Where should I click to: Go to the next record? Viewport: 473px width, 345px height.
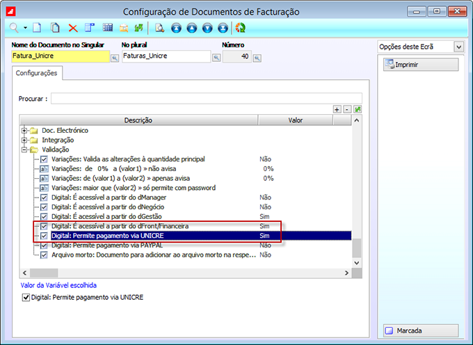click(x=207, y=28)
